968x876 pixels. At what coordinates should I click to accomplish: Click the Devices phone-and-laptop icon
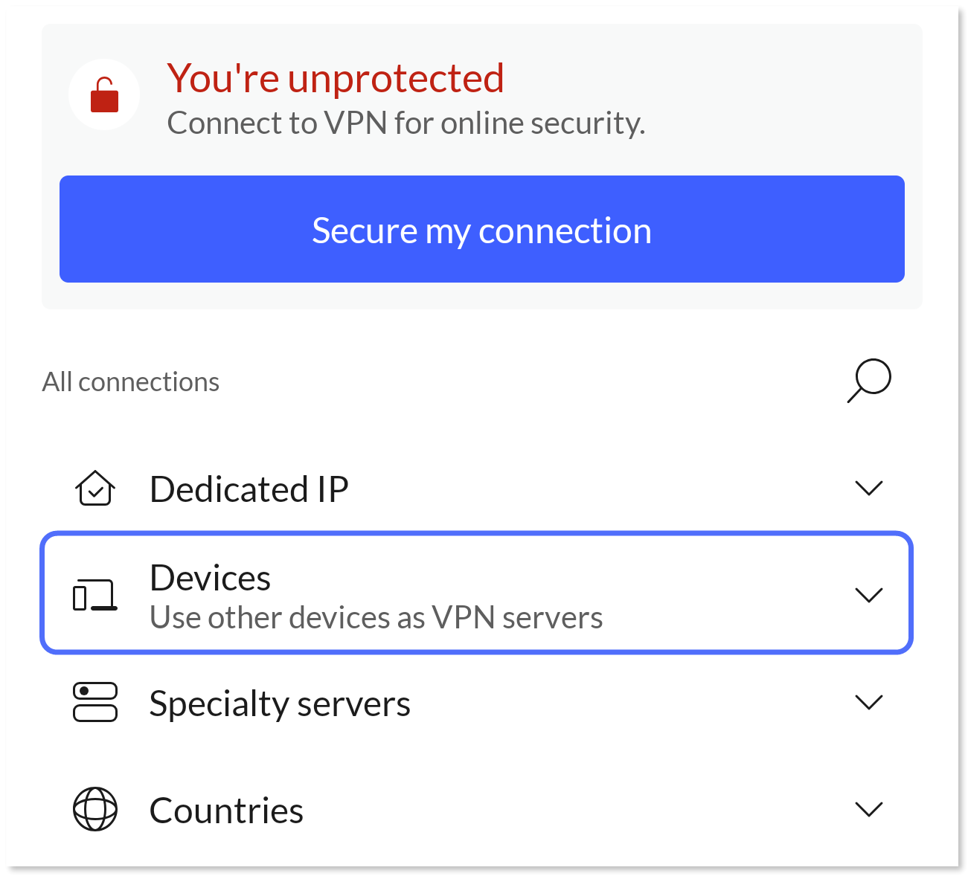pyautogui.click(x=95, y=594)
